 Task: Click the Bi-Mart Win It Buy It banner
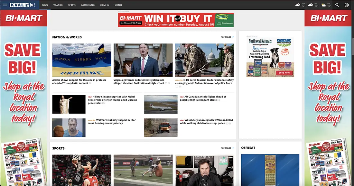click(x=176, y=20)
